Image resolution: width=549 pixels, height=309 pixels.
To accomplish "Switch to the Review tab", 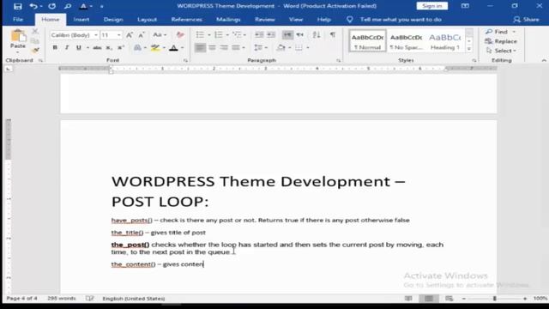I will pos(265,20).
